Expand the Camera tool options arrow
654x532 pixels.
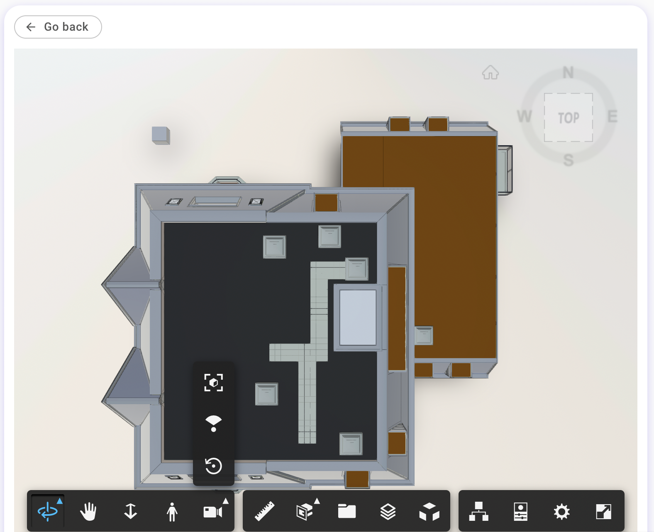(x=226, y=501)
